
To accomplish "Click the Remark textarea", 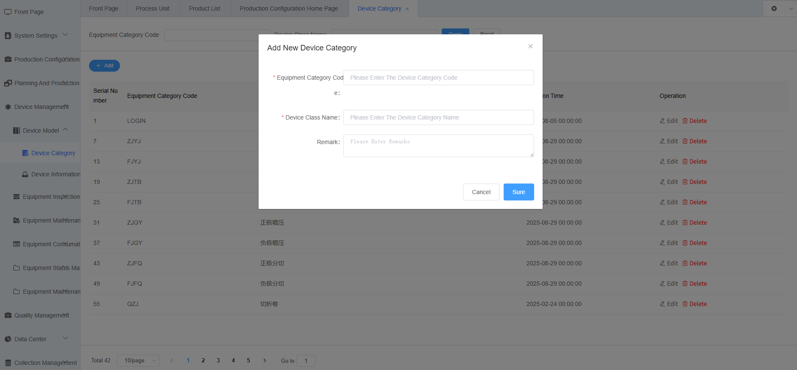I will click(x=438, y=146).
